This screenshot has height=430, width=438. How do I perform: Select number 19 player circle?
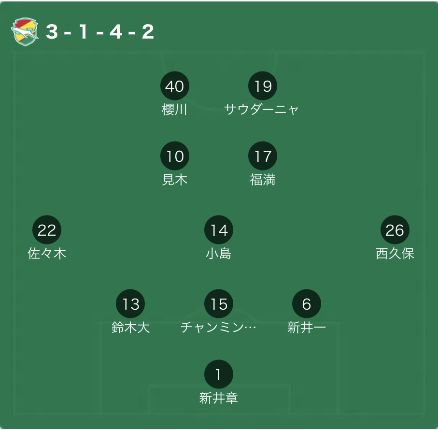point(263,86)
